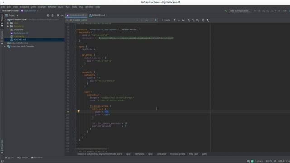The height and width of the screenshot is (163, 290).
Task: Click the open in find window icon
Action: (203, 20)
